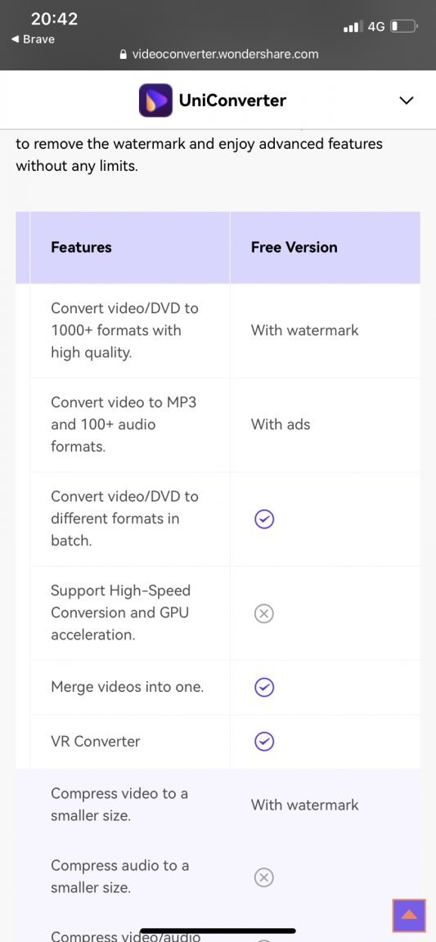436x942 pixels.
Task: Expand the UniConverter header dropdown chevron
Action: tap(407, 101)
